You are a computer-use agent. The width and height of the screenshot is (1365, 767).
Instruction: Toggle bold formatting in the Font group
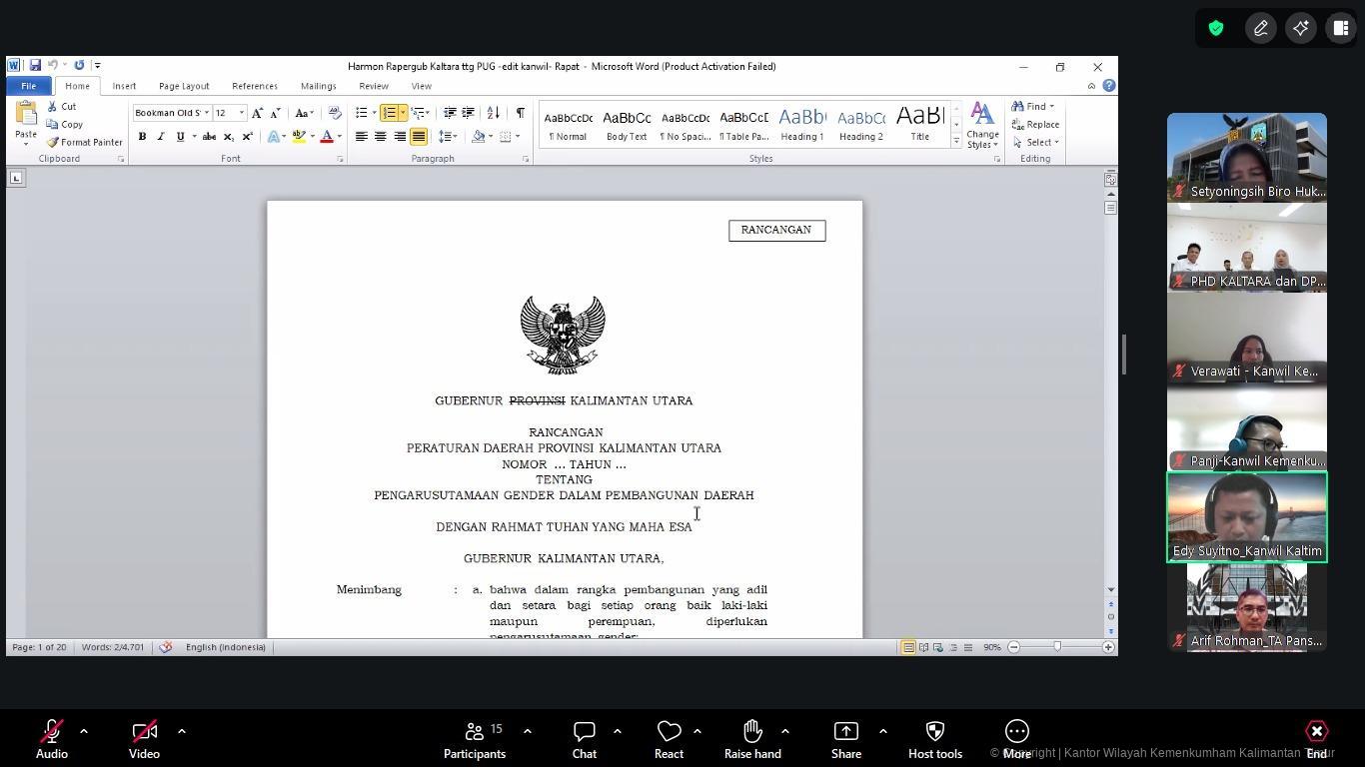point(142,136)
